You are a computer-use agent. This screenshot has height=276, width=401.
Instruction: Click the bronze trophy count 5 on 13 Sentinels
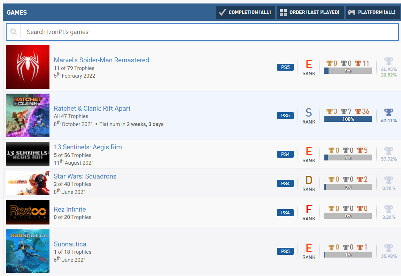click(362, 150)
